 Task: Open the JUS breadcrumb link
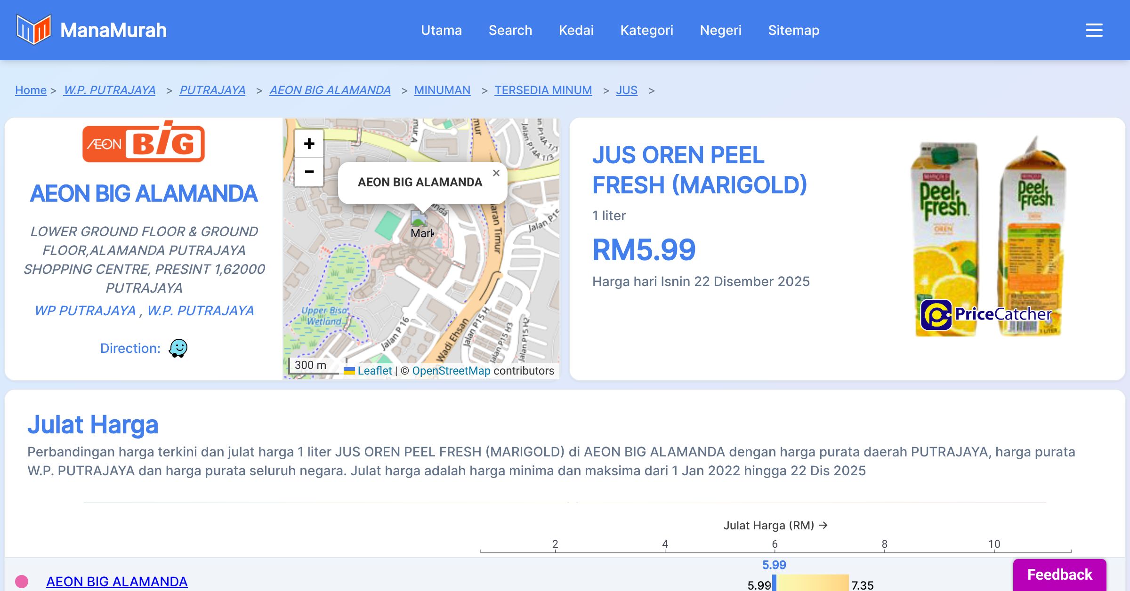coord(626,90)
